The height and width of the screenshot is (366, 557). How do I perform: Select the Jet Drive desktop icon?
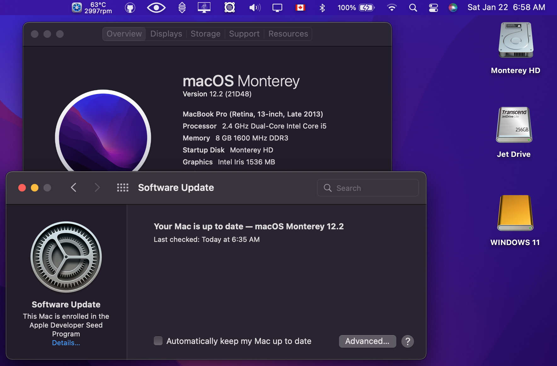point(514,132)
